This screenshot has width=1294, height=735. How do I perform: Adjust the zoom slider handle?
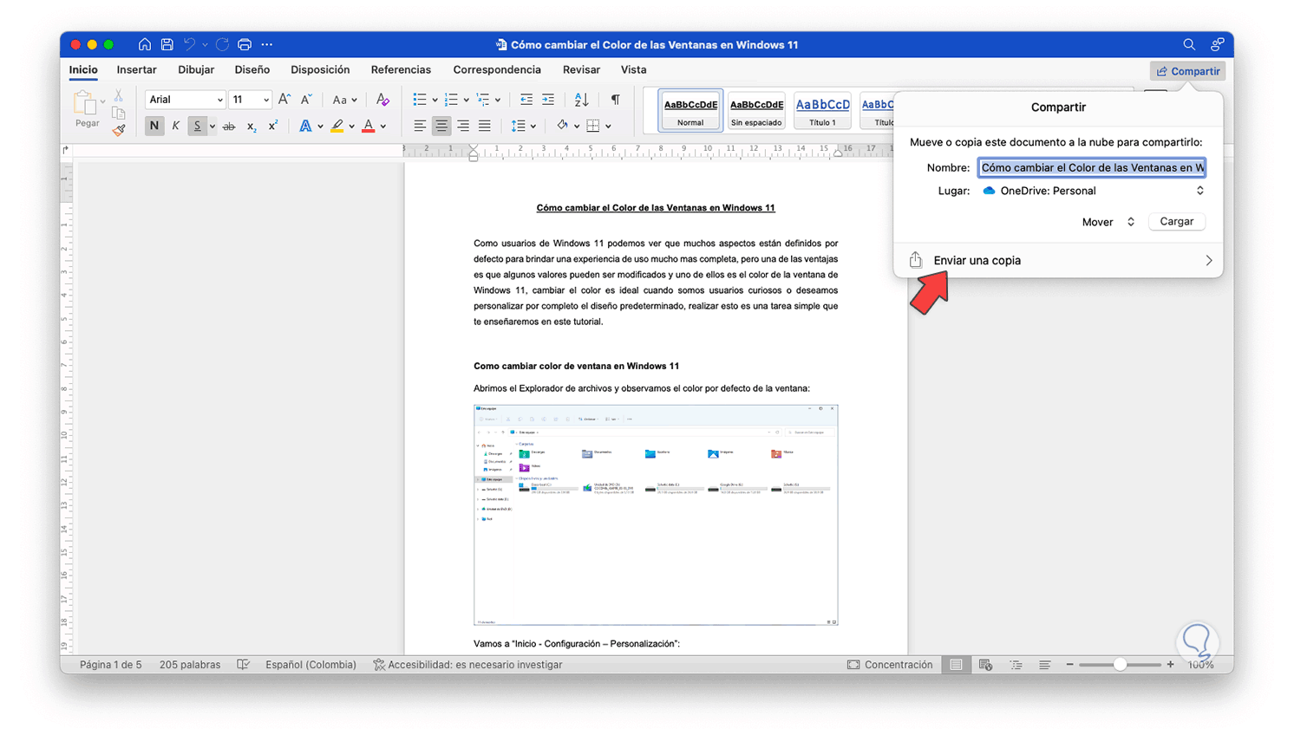pyautogui.click(x=1121, y=665)
